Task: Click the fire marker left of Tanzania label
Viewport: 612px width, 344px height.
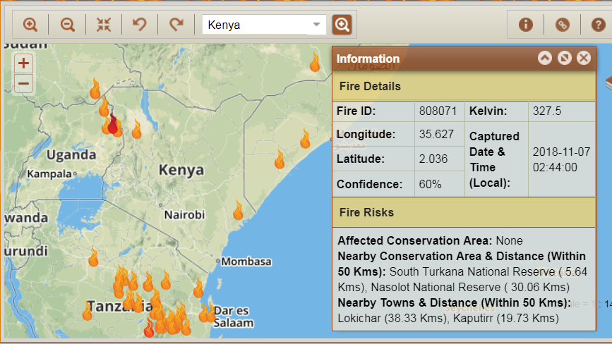Action: [x=87, y=310]
